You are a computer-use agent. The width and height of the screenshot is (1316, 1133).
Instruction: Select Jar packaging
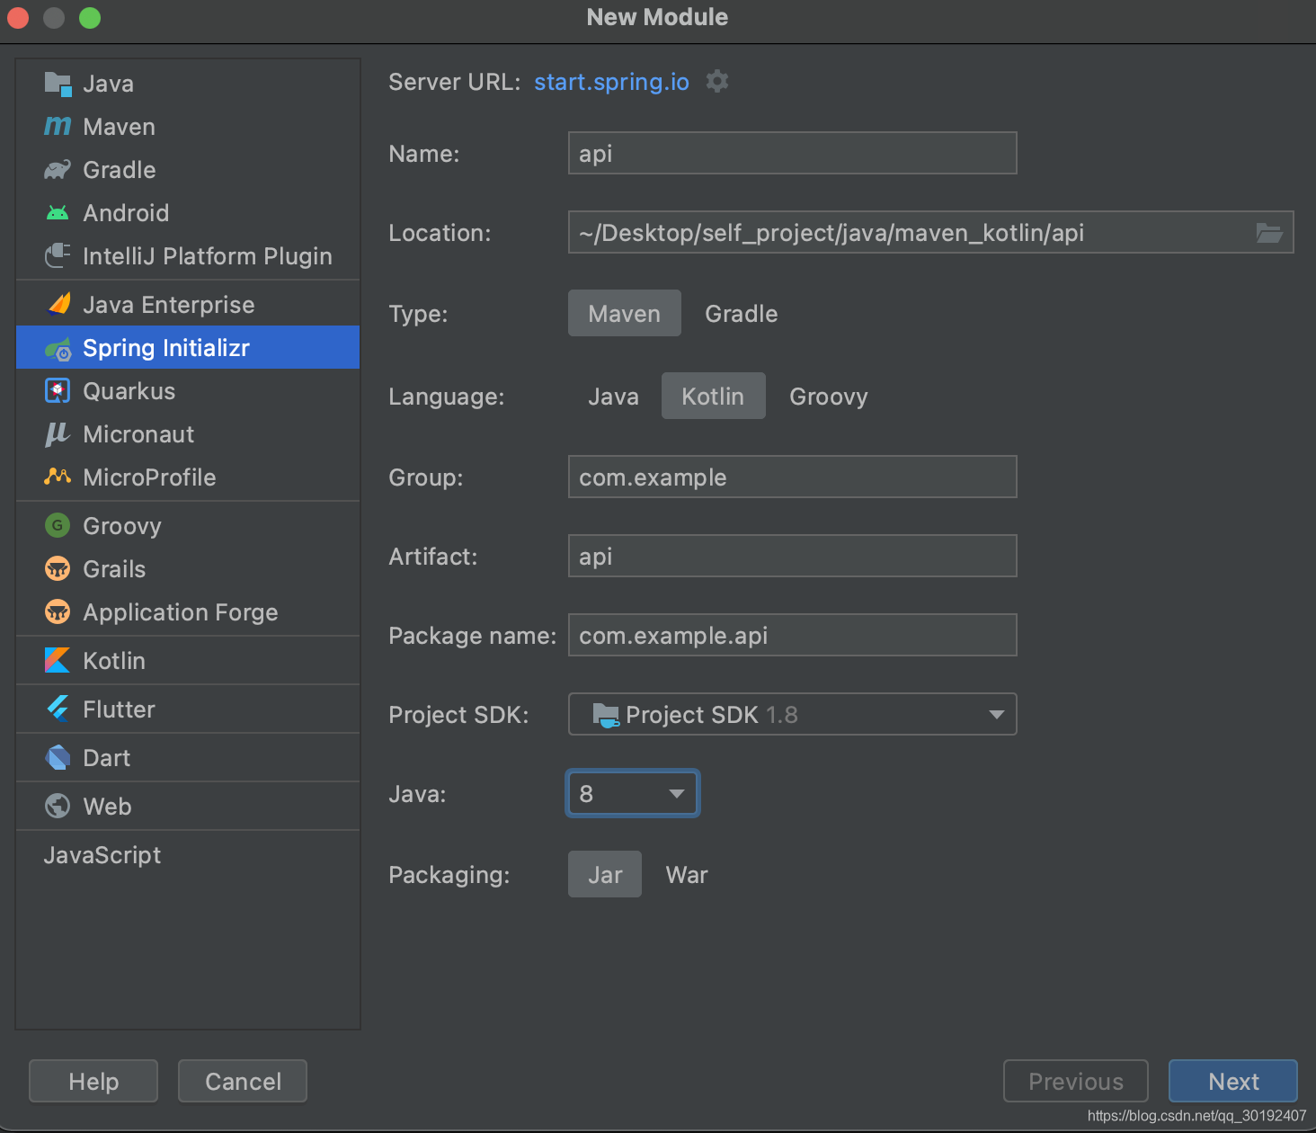[x=605, y=874]
